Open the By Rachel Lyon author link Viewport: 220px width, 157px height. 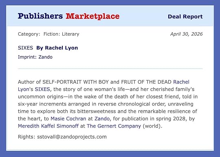pyautogui.click(x=57, y=48)
